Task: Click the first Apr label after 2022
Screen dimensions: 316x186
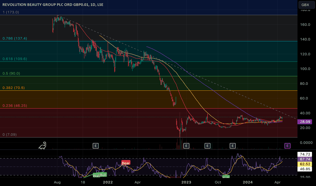Action: point(138,182)
